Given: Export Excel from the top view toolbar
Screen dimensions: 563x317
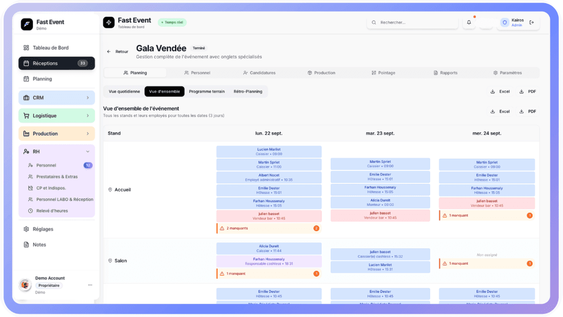Looking at the screenshot, I should [500, 92].
